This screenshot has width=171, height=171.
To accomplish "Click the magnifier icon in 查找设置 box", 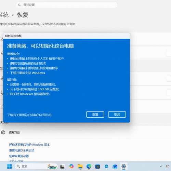I will point(19,5).
